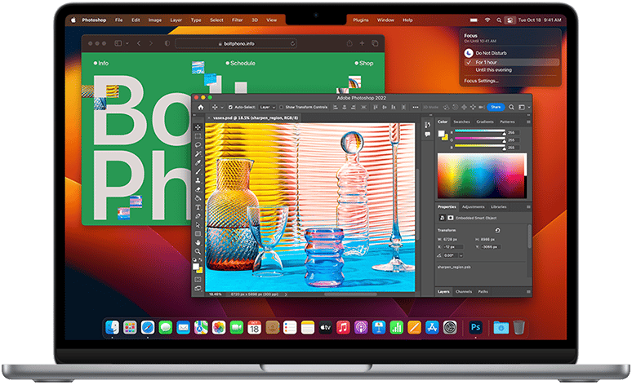This screenshot has width=632, height=385.
Task: Click Safari back navigation arrow
Action: (139, 43)
